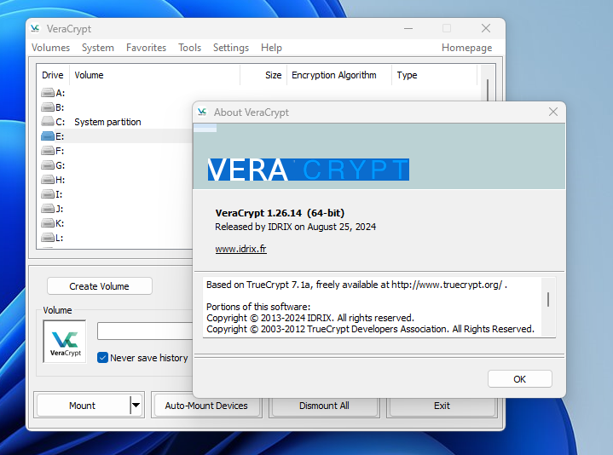Select drive H: icon in list

point(48,180)
